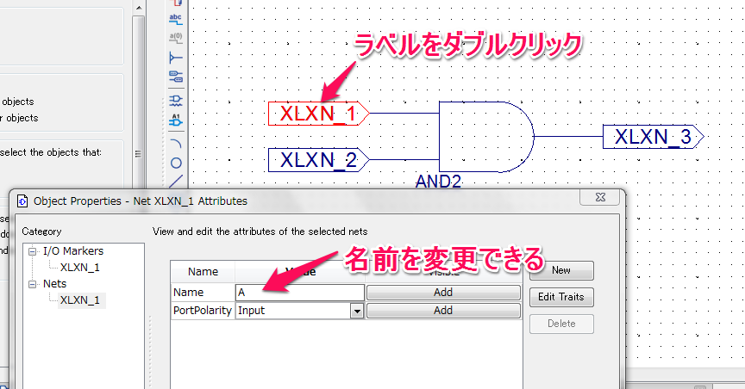Screen dimensions: 745x389
Task: Open the PortPolarity dropdown
Action: 356,311
